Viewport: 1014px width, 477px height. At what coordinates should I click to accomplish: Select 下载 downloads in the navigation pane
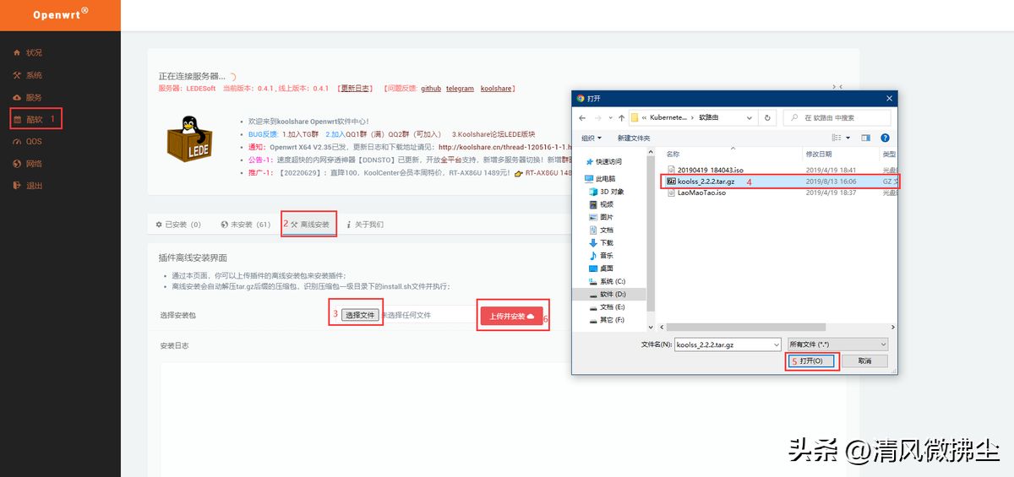coord(601,242)
